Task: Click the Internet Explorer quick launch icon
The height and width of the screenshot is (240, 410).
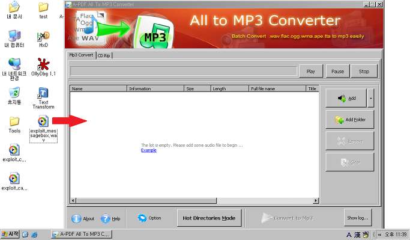Action: (x=34, y=235)
